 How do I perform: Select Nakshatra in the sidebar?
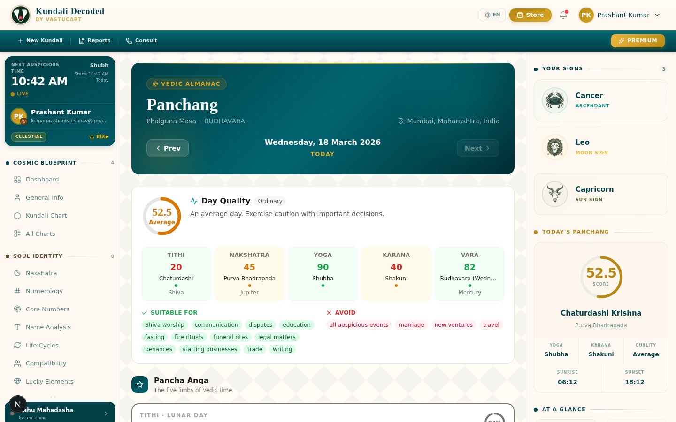tap(41, 273)
